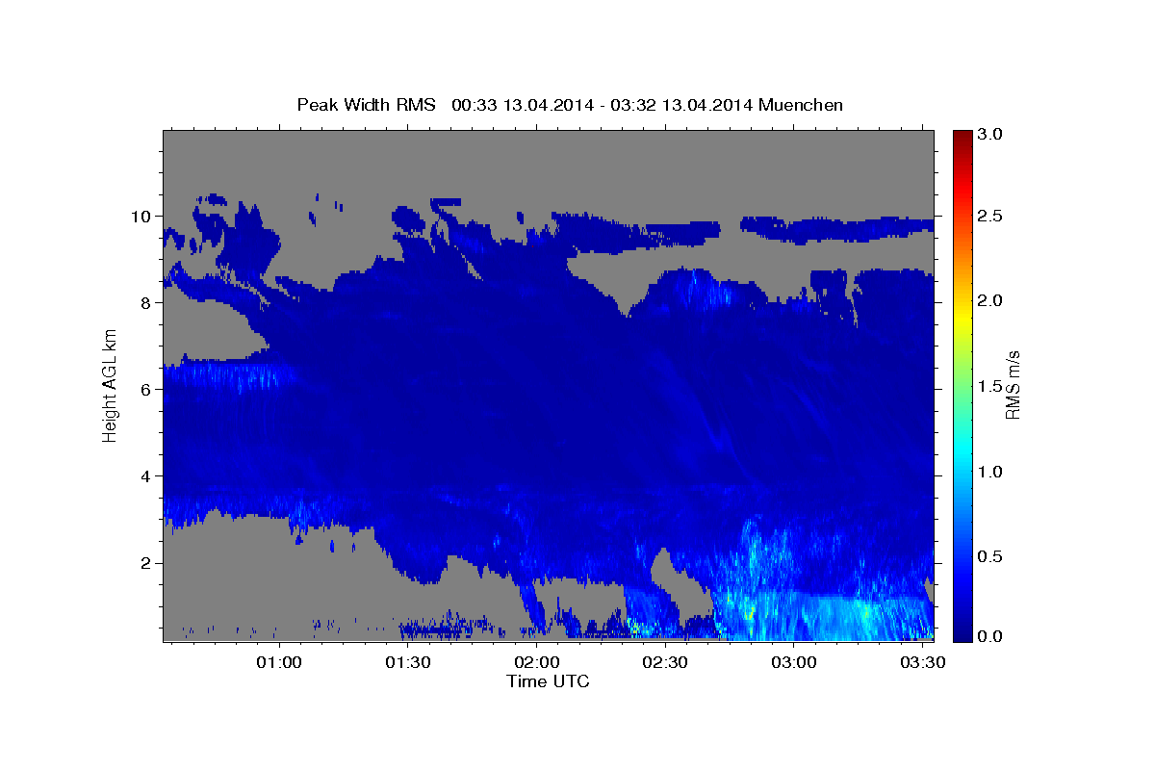
Task: Click the colorbar value '3.0'
Action: click(990, 135)
